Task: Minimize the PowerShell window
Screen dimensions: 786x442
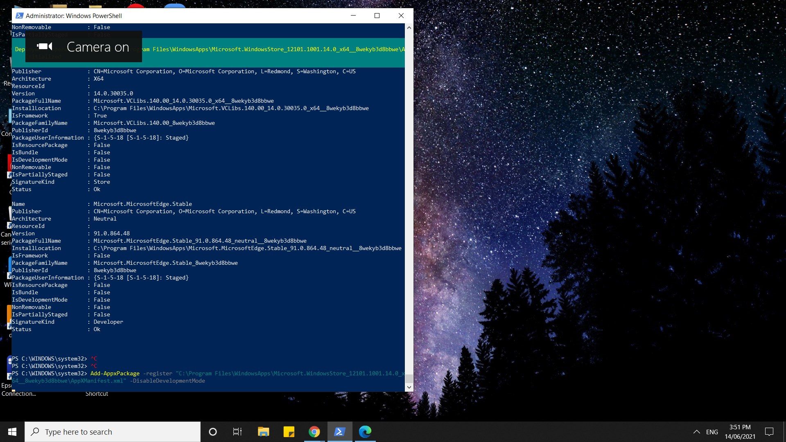Action: pos(353,16)
